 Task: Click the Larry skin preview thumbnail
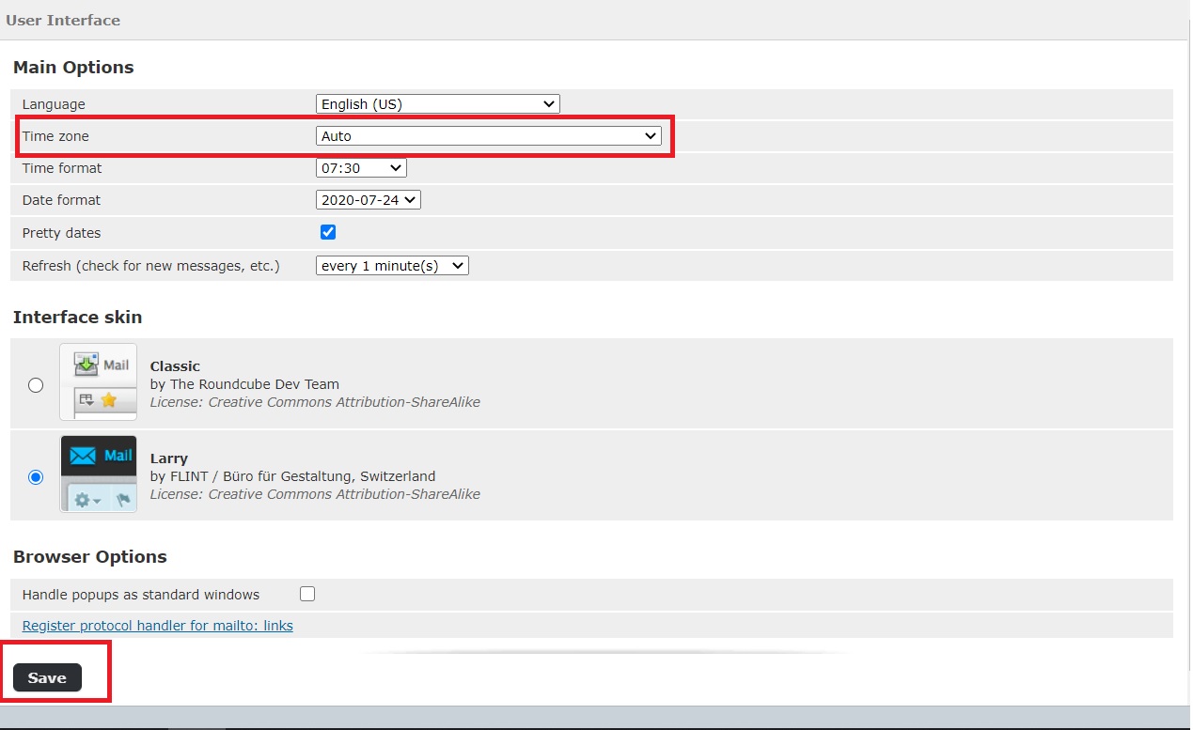click(x=99, y=474)
